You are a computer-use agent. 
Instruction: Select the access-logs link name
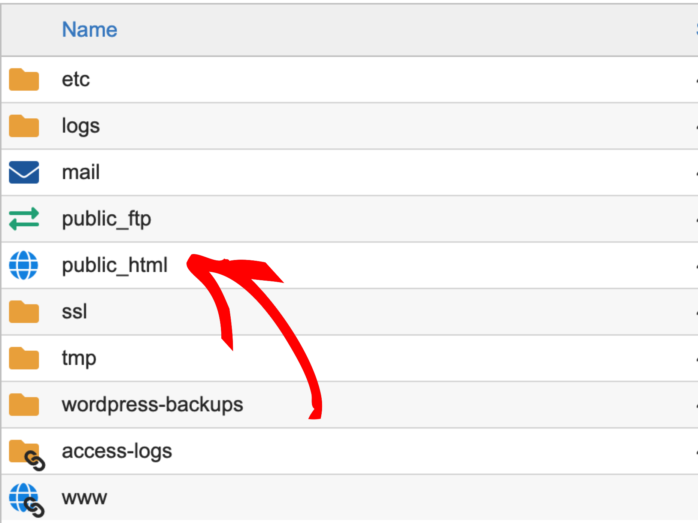coord(117,451)
